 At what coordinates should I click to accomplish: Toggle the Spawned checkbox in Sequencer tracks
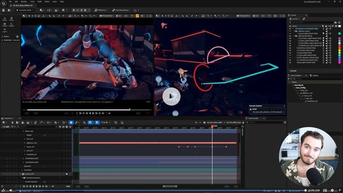(44, 166)
